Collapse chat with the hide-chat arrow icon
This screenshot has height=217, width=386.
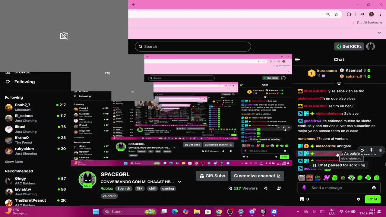click(297, 60)
